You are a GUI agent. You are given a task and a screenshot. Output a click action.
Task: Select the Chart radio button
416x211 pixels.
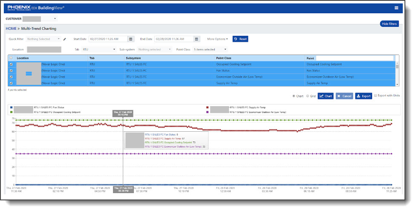pos(294,96)
